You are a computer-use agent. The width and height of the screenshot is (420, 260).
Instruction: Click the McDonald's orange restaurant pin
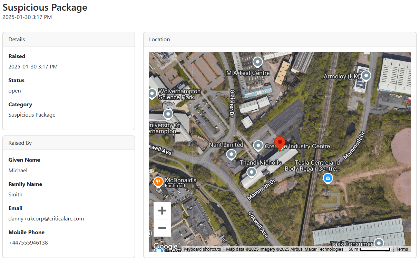click(x=158, y=182)
